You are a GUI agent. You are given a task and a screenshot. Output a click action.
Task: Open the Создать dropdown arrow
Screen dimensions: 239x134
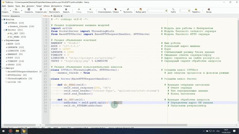pyautogui.click(x=10, y=11)
